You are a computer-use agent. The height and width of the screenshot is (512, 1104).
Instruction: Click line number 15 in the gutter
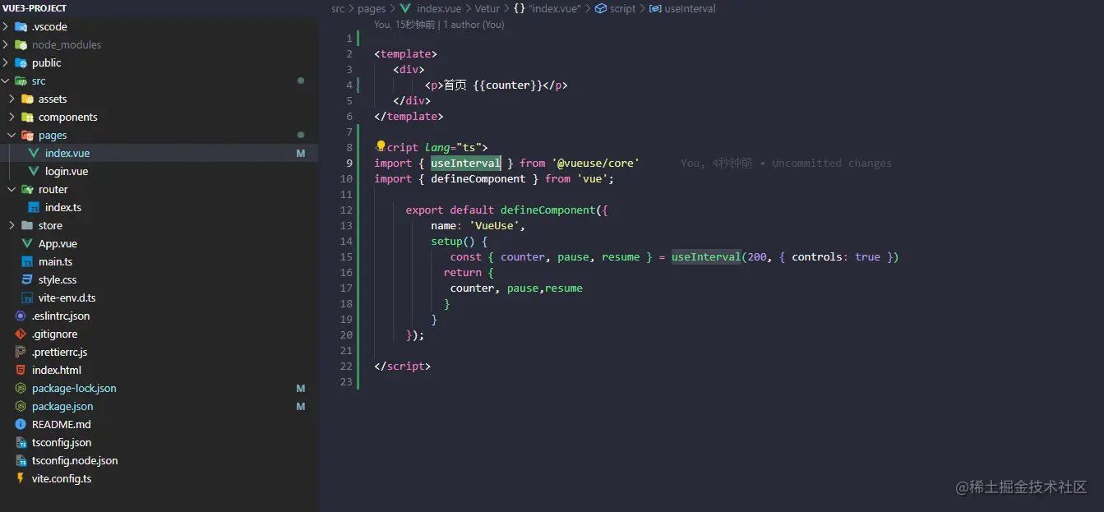pos(345,257)
